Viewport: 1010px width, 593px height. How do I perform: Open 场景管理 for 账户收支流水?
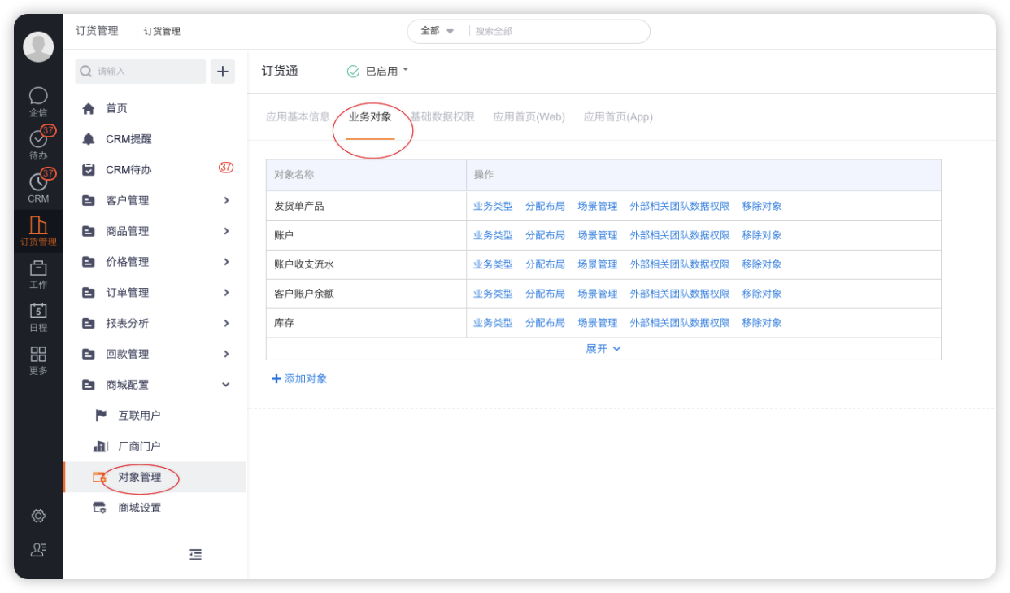point(598,264)
